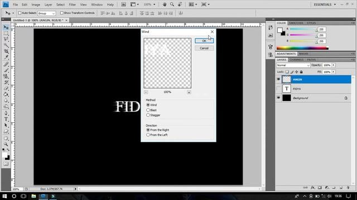Zoom in the Wind preview
Screen dimensions: 357x200
click(189, 92)
